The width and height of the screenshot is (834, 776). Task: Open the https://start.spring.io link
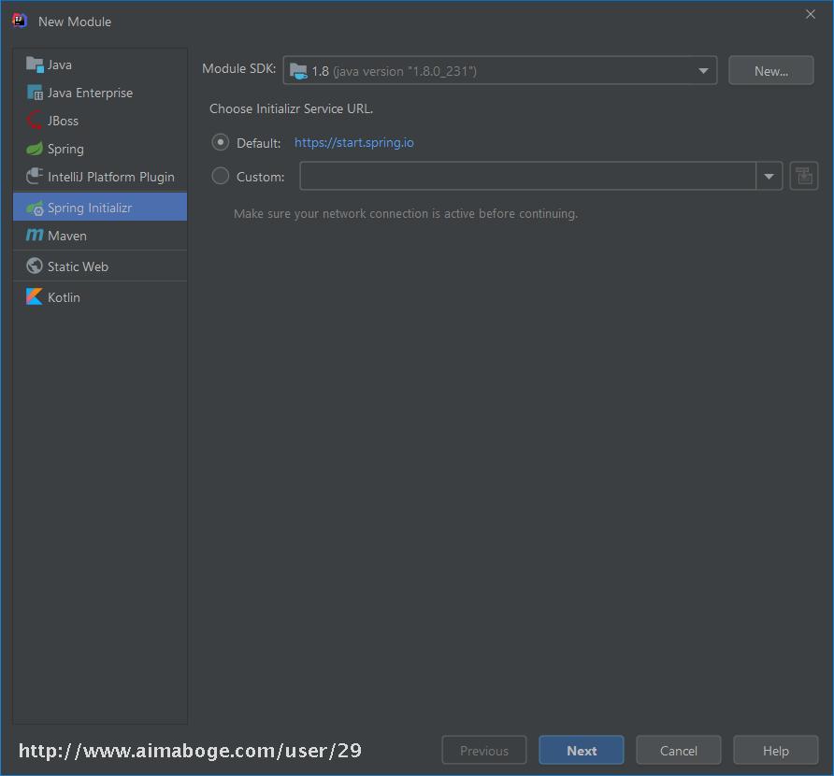(354, 142)
